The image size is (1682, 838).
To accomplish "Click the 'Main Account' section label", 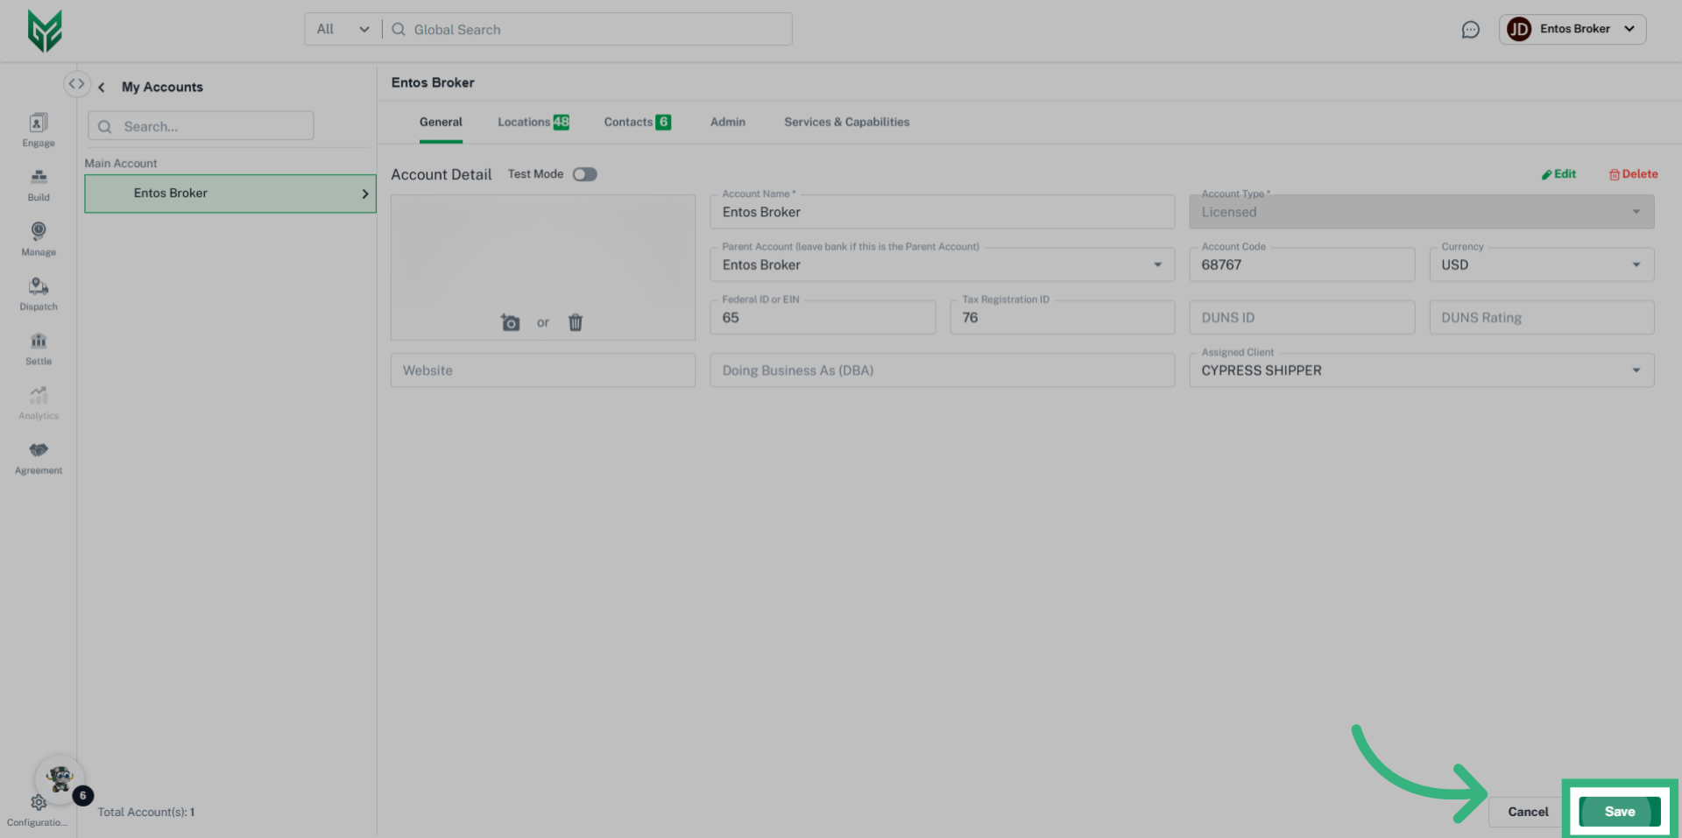I will pos(121,163).
